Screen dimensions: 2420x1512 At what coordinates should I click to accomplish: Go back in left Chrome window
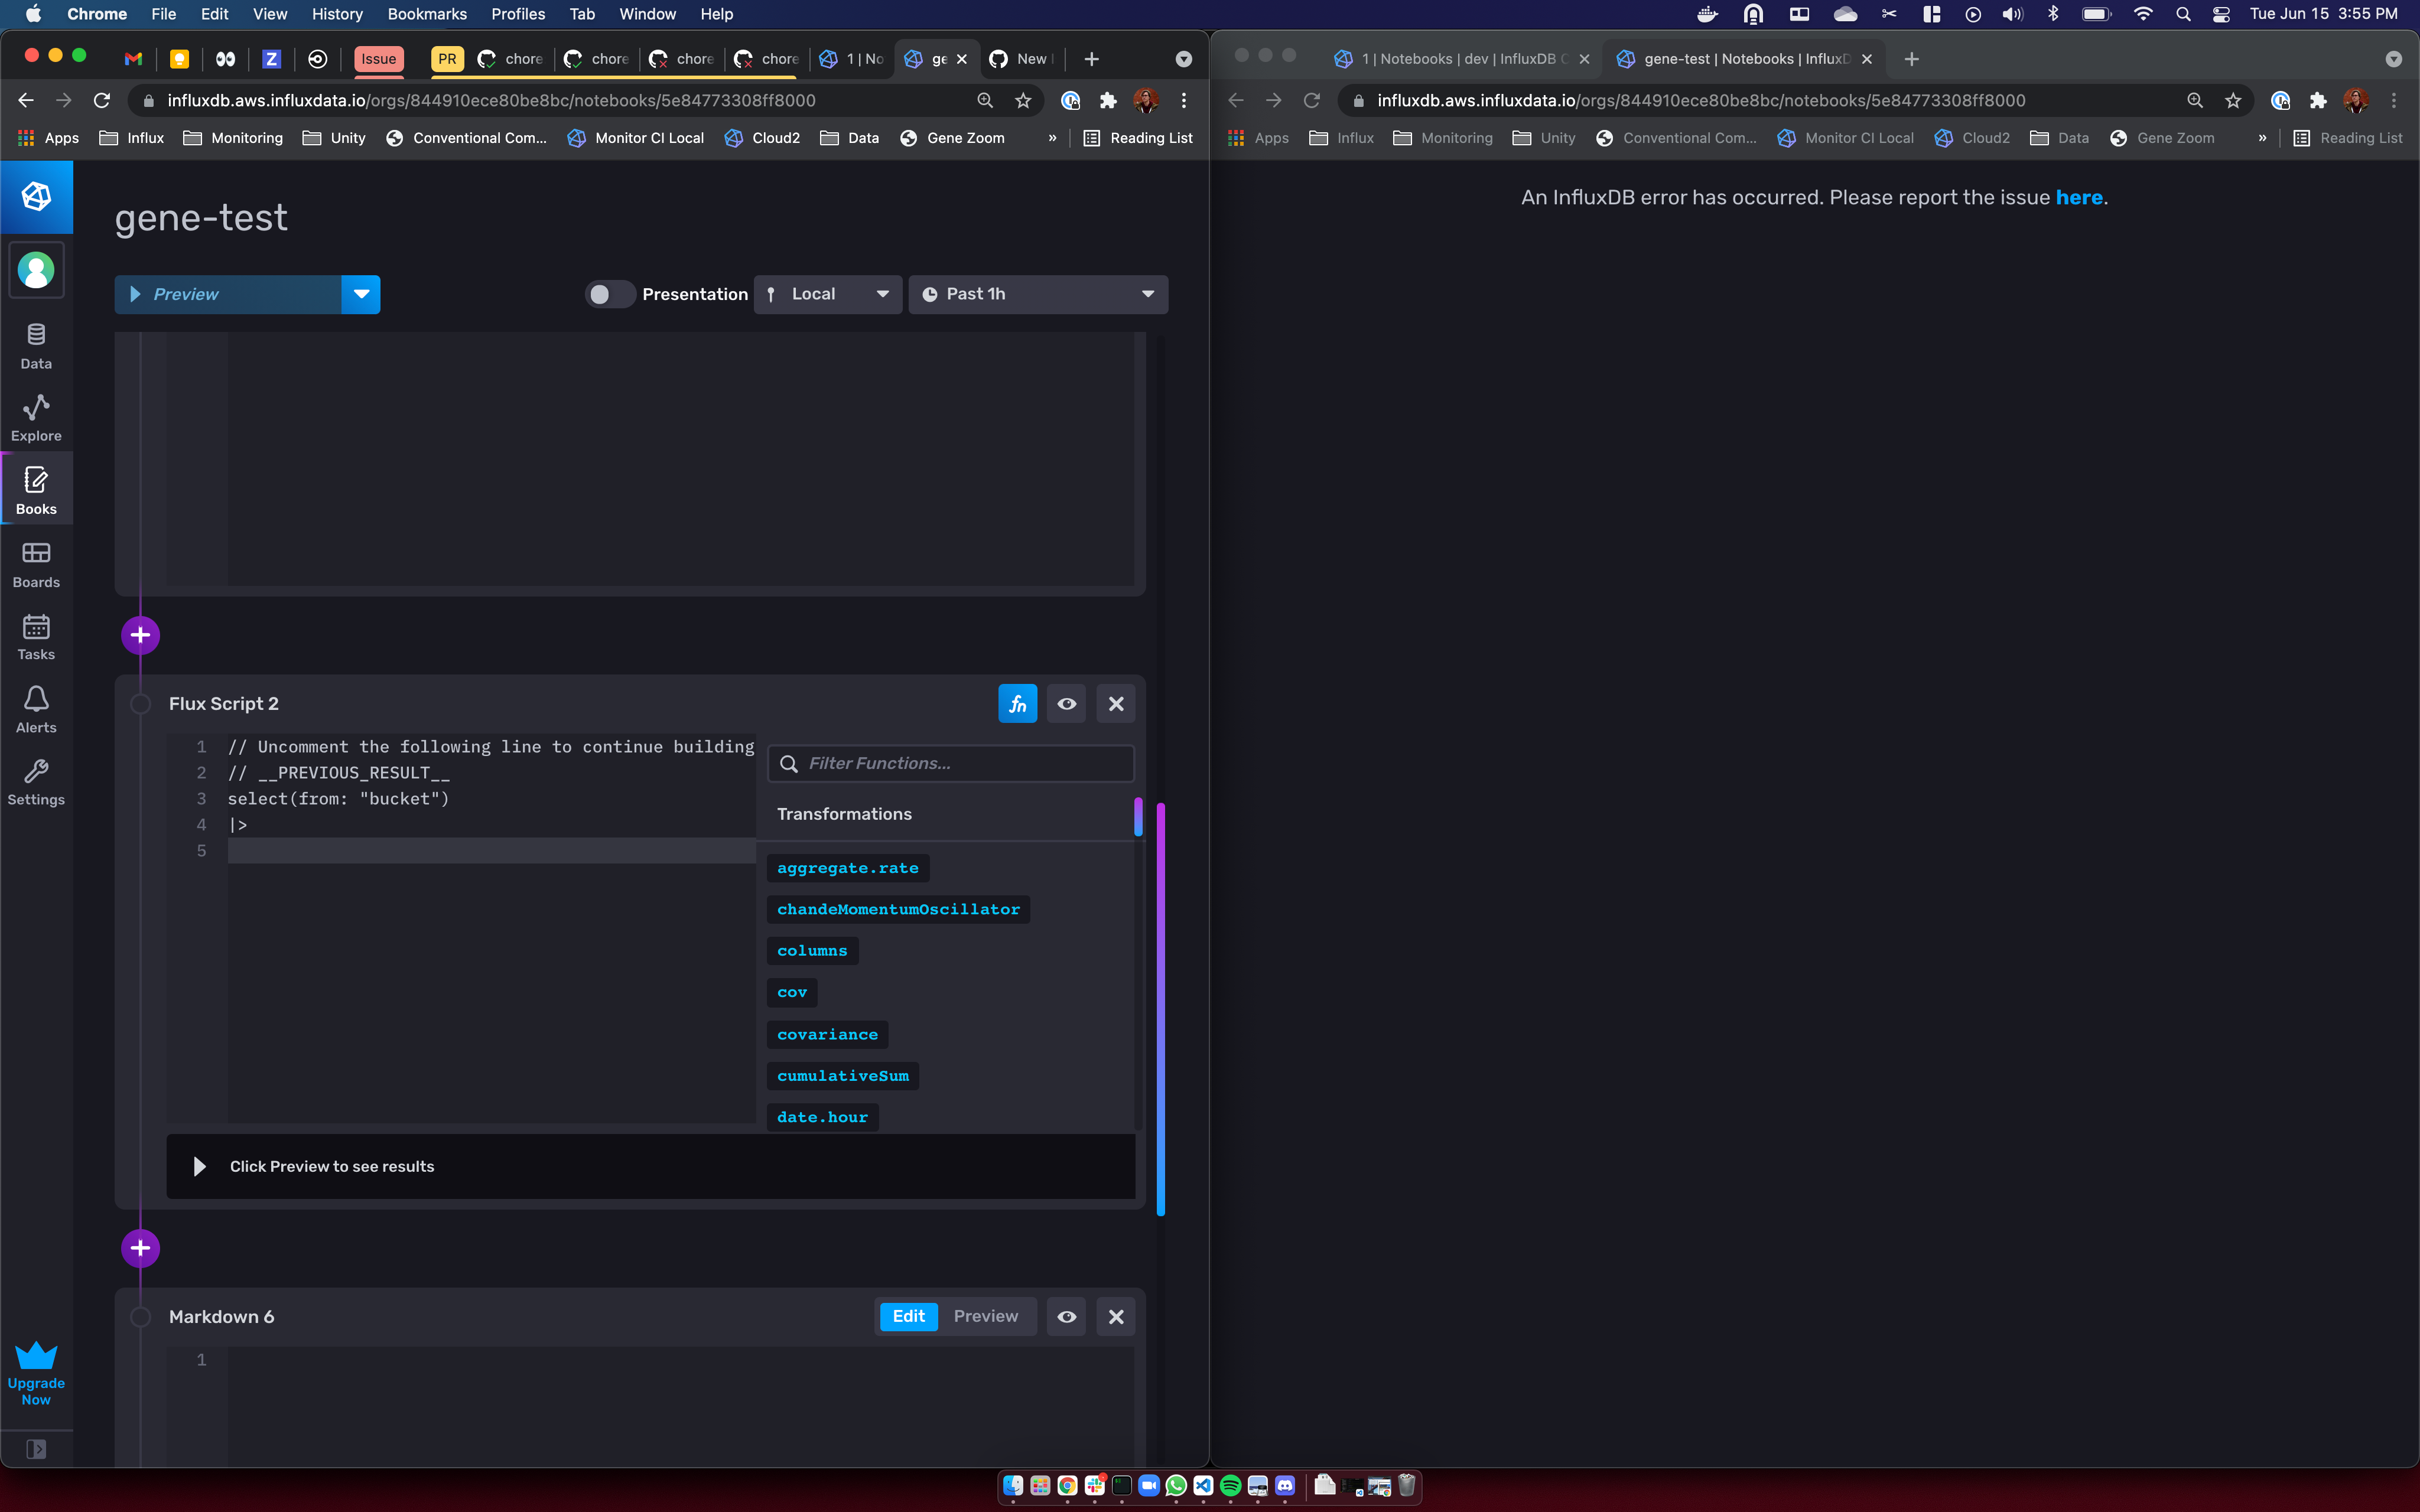point(26,100)
